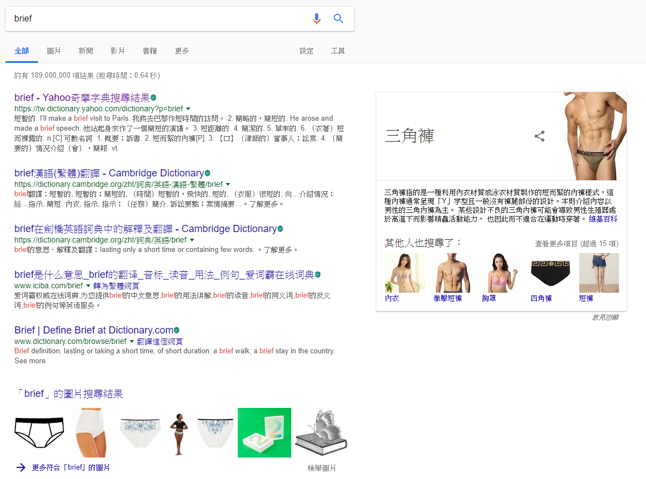The width and height of the screenshot is (646, 479).
Task: Click the share icon in knowledge panel
Action: pyautogui.click(x=540, y=136)
